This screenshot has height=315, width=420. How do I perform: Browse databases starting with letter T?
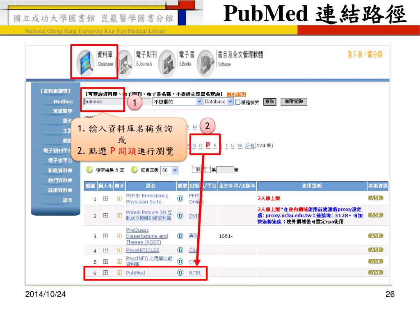click(226, 146)
